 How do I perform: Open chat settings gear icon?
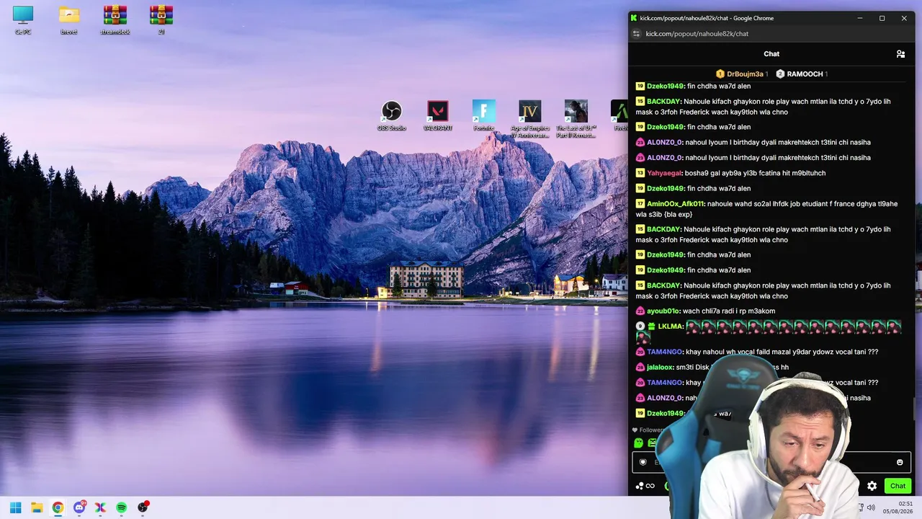click(872, 486)
